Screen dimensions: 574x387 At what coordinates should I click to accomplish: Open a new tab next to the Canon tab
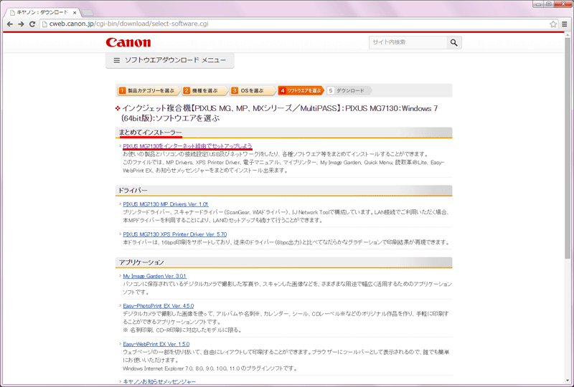pyautogui.click(x=87, y=13)
